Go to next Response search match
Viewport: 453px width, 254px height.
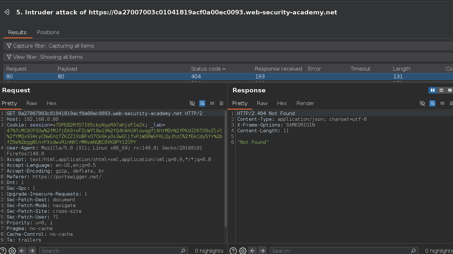pyautogui.click(x=262, y=251)
